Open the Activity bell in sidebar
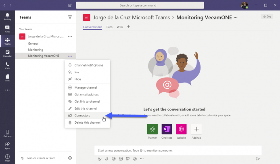This screenshot has height=164, width=280. 7,17
